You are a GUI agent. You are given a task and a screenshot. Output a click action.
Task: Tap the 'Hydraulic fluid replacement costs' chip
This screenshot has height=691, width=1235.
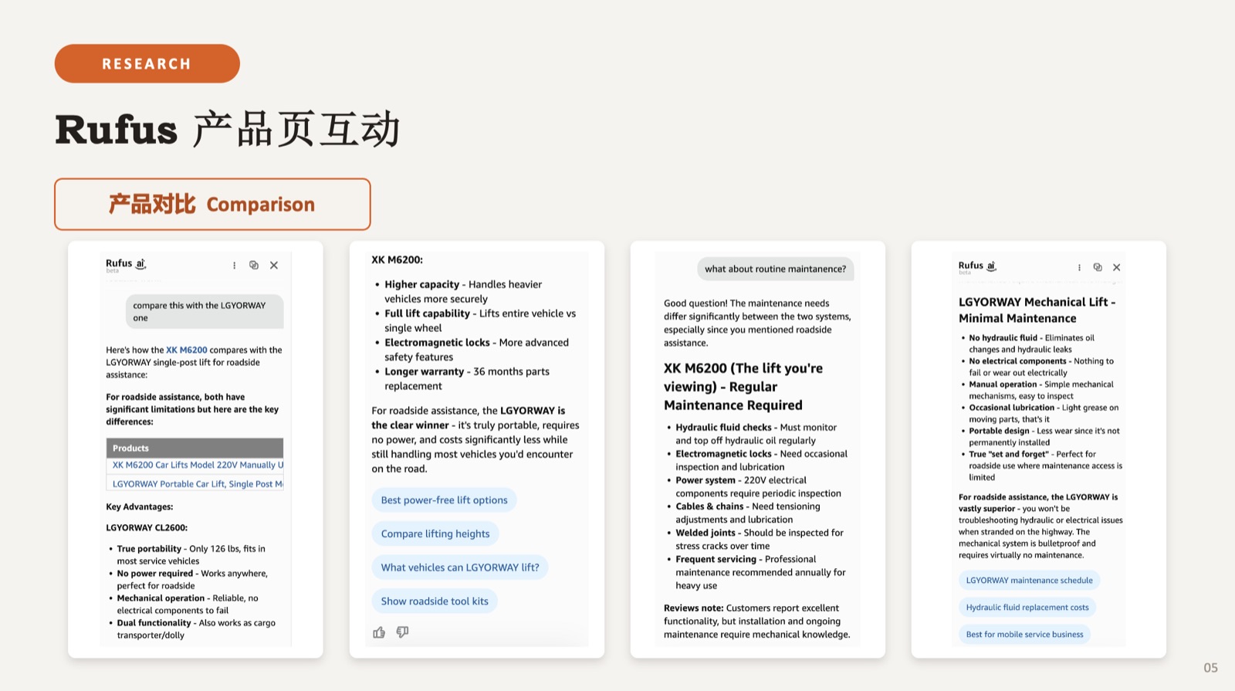1027,608
